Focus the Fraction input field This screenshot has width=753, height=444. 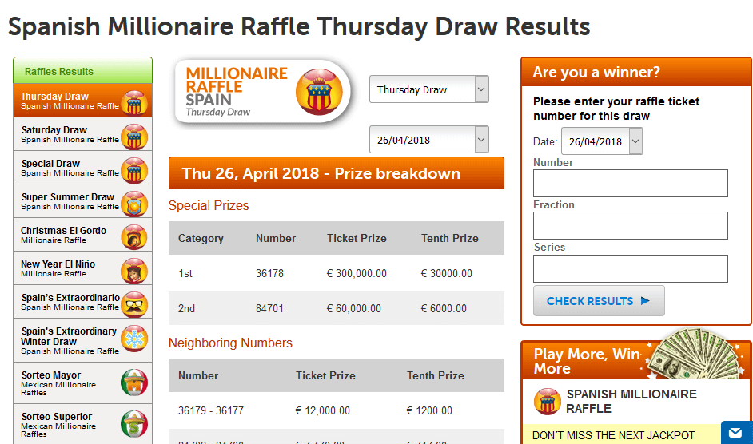point(631,226)
